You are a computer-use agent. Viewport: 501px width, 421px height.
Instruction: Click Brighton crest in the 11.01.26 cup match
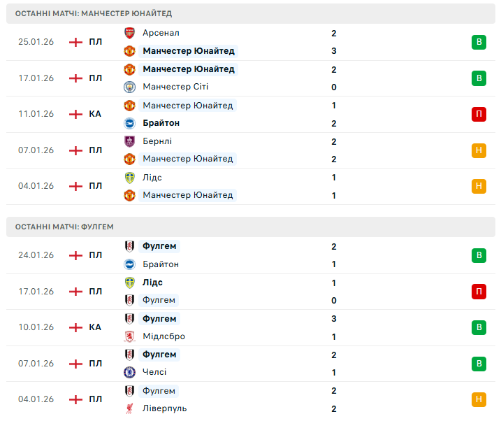(x=129, y=123)
